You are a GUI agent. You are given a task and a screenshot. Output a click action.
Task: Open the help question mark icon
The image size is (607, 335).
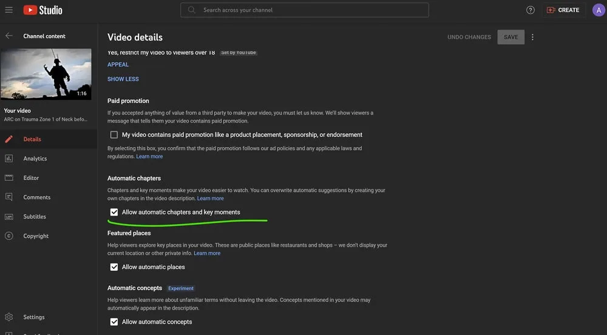(x=531, y=10)
